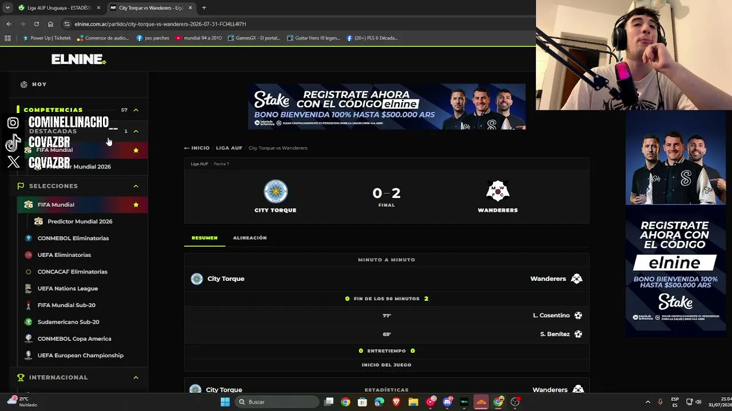Viewport: 732px width, 411px height.
Task: Click the browser back arrow
Action: click(9, 24)
